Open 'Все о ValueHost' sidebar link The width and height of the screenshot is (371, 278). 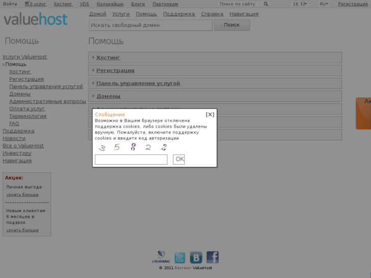pos(23,146)
